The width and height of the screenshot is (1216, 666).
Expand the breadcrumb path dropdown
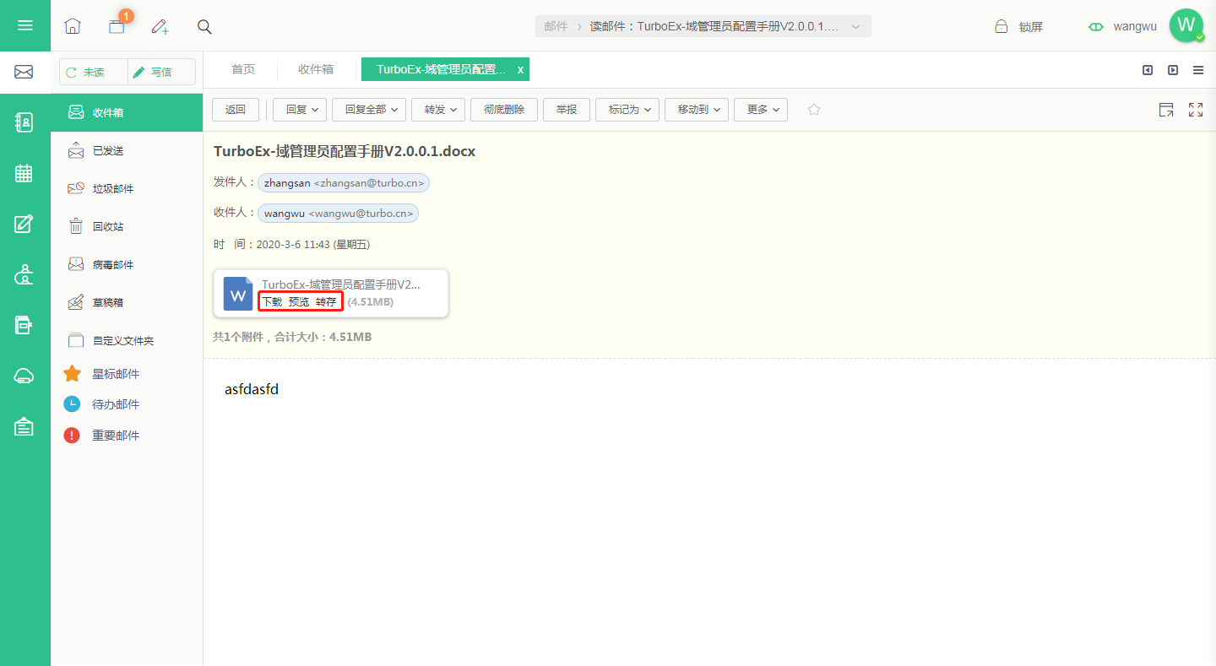click(856, 27)
